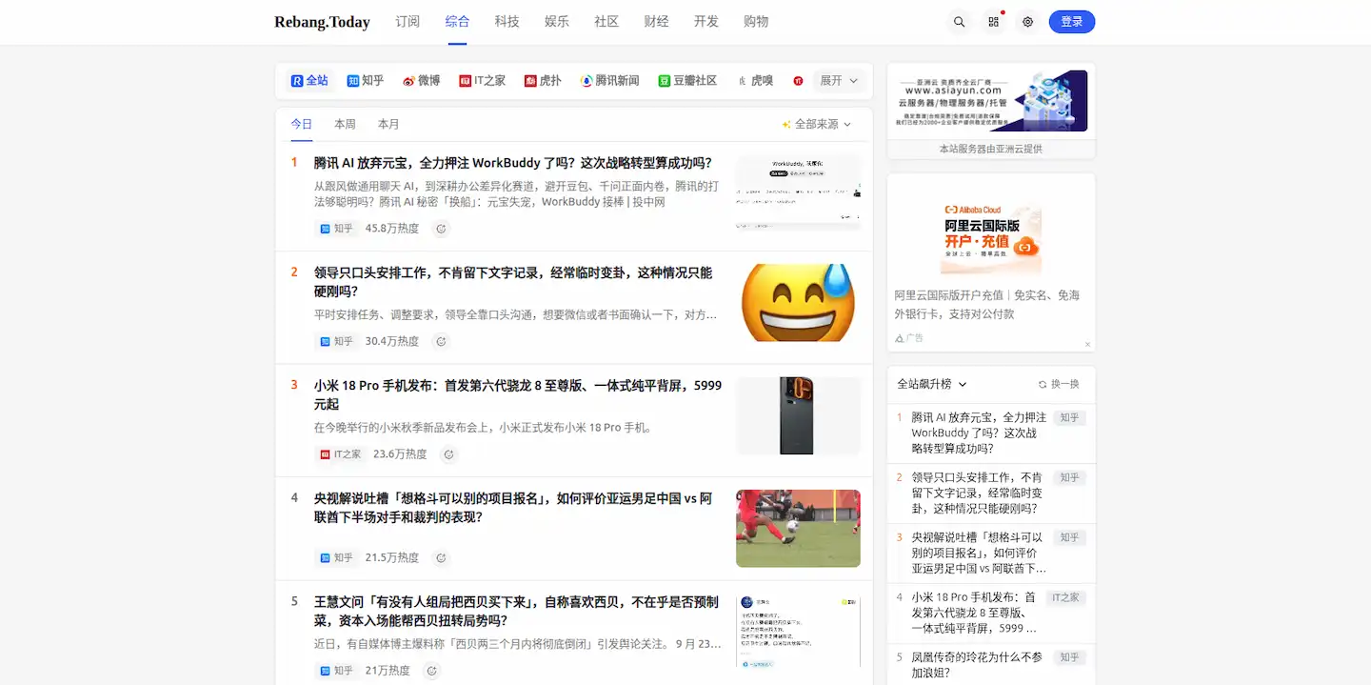The width and height of the screenshot is (1371, 685).
Task: Switch to the 本月 tab
Action: 388,124
